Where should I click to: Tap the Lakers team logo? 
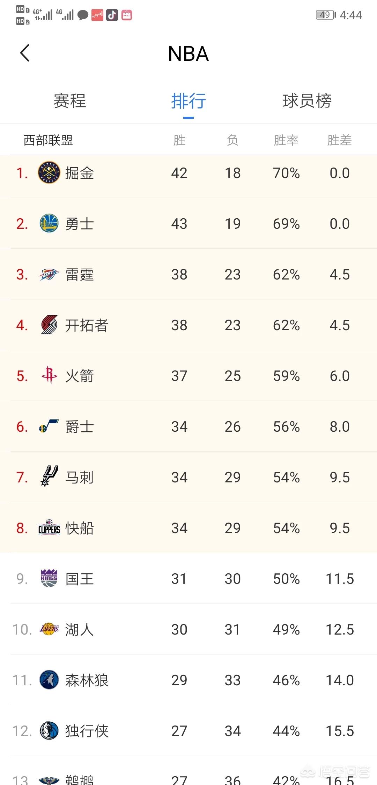49,629
